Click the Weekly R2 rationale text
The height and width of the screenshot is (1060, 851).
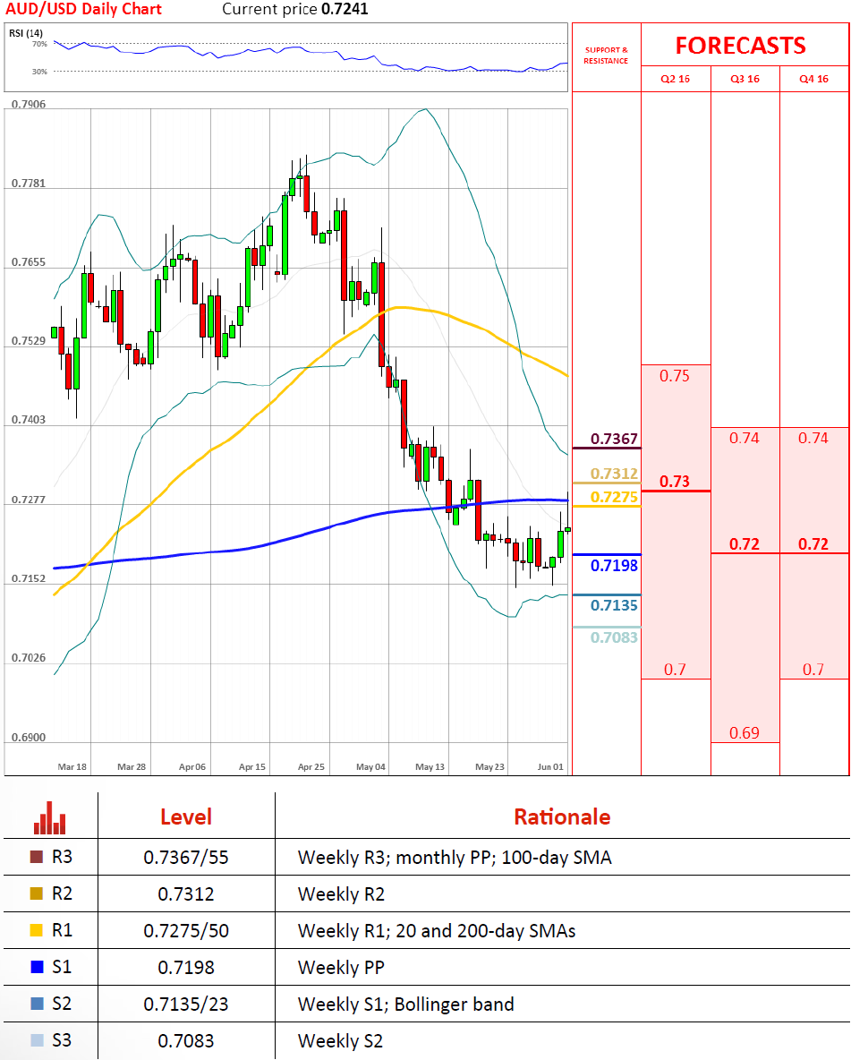click(341, 894)
